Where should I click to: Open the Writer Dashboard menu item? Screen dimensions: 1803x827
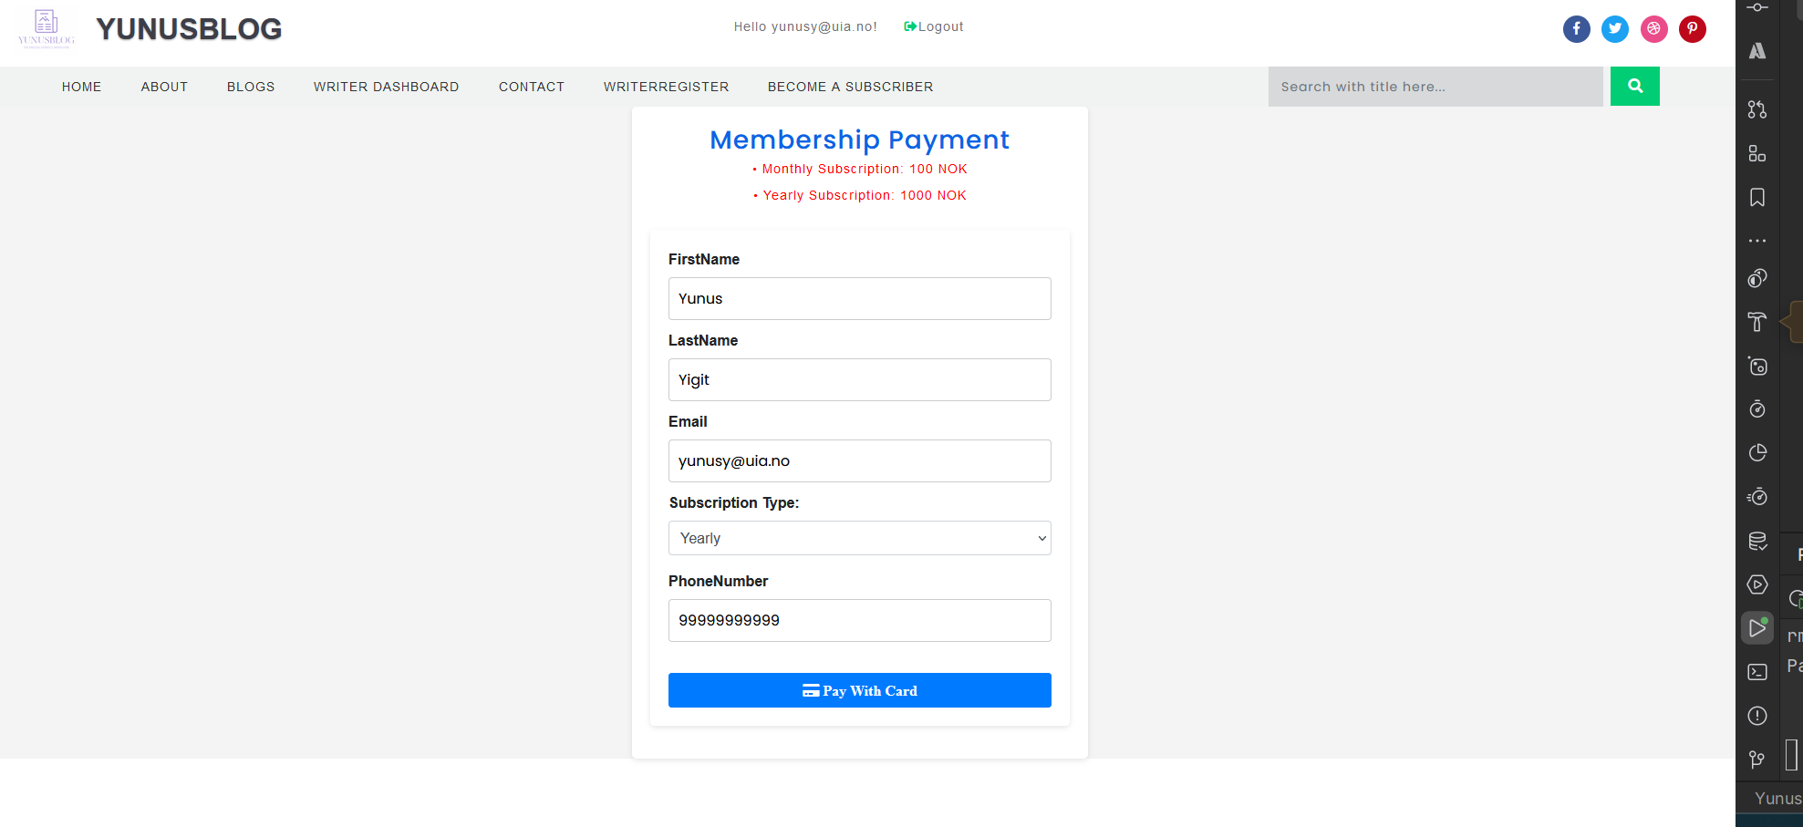click(386, 87)
